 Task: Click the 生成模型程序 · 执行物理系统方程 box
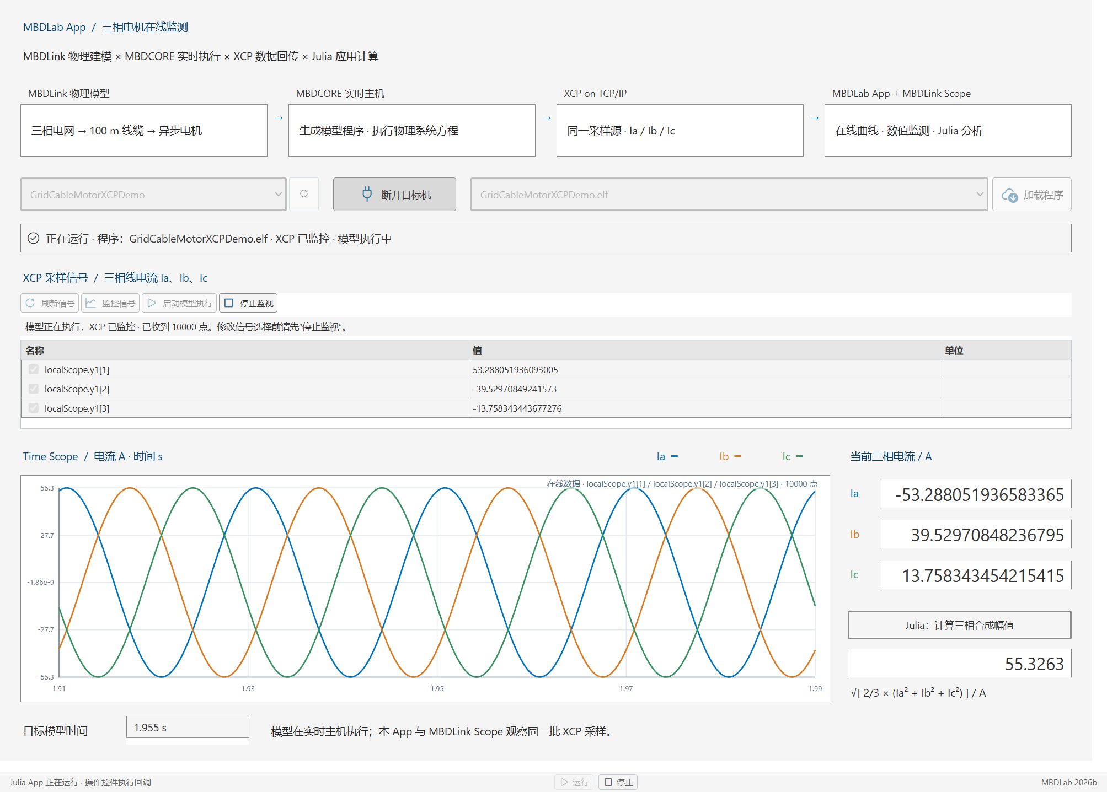coord(411,130)
